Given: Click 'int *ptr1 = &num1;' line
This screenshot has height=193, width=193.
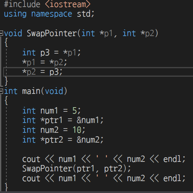Looking at the screenshot, I should (x=63, y=120).
